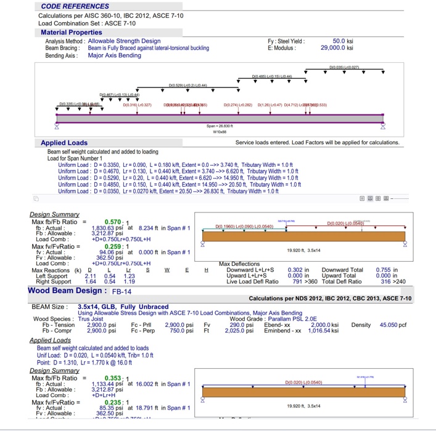This screenshot has height=431, width=436.
Task: Select the beam size '3.5x14, GLB, Fully Unbraced'
Action: point(123,307)
